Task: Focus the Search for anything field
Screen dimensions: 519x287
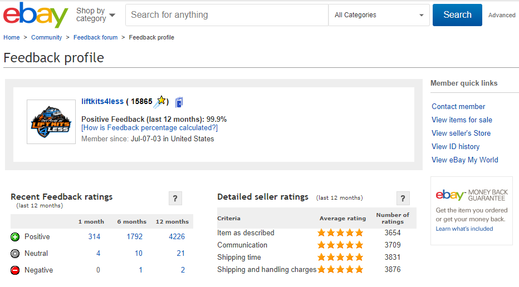Action: pyautogui.click(x=227, y=15)
